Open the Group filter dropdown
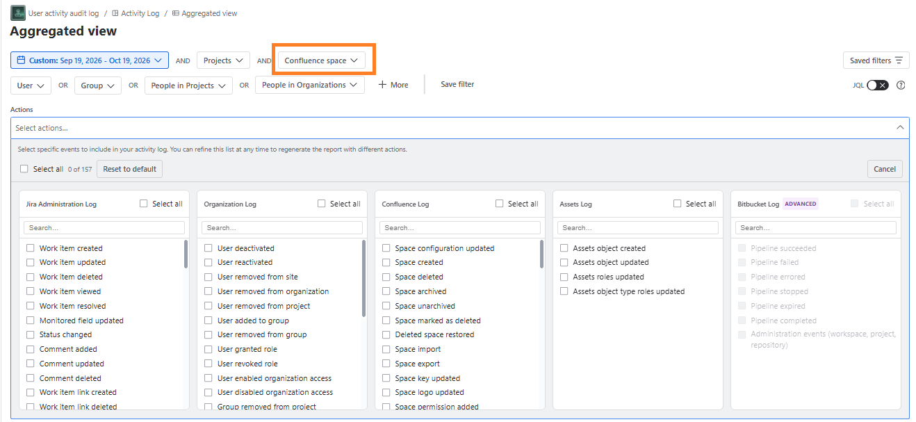The width and height of the screenshot is (916, 422). 98,86
